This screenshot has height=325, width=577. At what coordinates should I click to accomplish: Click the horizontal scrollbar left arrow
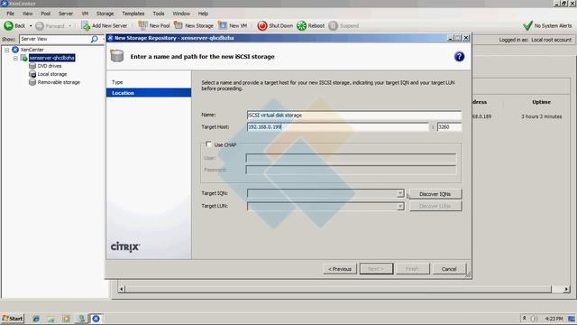(x=122, y=289)
